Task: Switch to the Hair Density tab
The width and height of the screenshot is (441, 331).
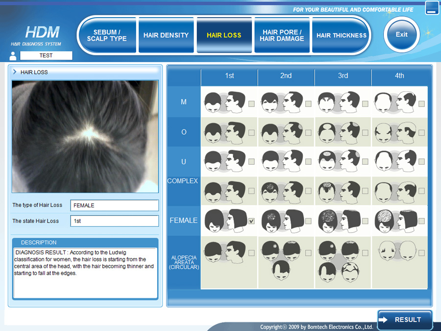Action: tap(166, 35)
